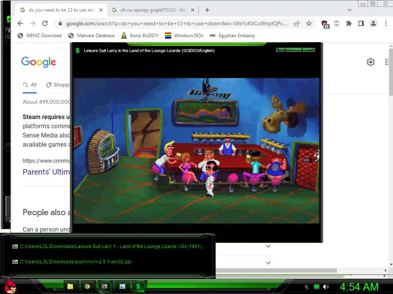The height and width of the screenshot is (294, 393).
Task: Open MEMZ Download bookmark
Action: pos(40,36)
